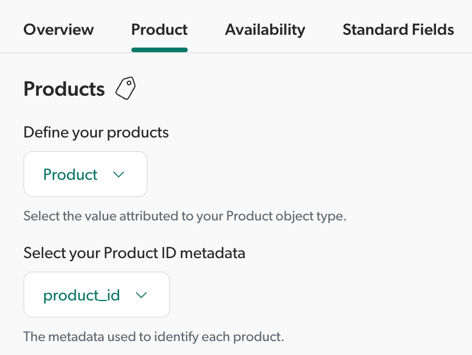Click the chevron arrow in the product_id dropdown
472x355 pixels.
(141, 295)
